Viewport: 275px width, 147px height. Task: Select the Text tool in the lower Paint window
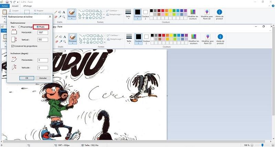(x=65, y=37)
